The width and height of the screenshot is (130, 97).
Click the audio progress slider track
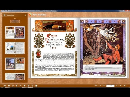[x=104, y=68]
